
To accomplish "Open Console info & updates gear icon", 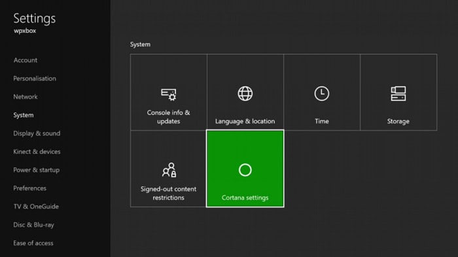I will [x=169, y=95].
